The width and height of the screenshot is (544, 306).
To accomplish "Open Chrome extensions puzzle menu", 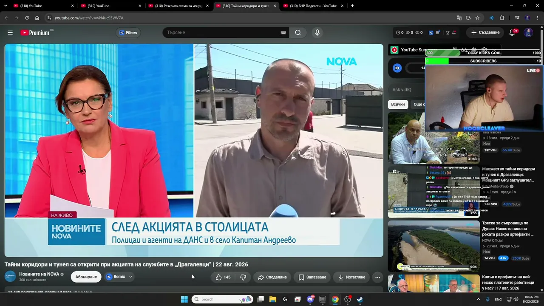I will (x=502, y=18).
